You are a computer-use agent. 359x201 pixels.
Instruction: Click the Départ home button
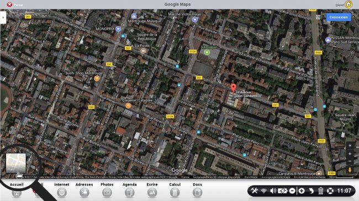click(349, 4)
